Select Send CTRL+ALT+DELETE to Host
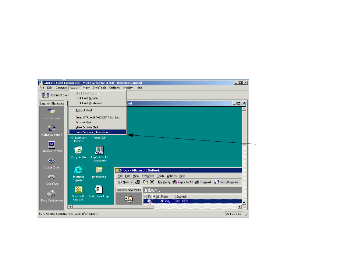 (x=98, y=117)
